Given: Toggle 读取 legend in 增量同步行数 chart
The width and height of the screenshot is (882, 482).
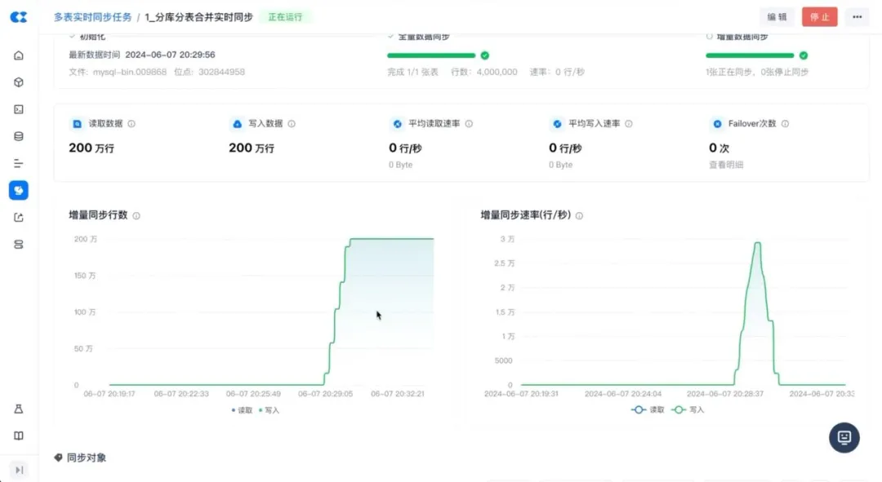Looking at the screenshot, I should click(x=243, y=410).
